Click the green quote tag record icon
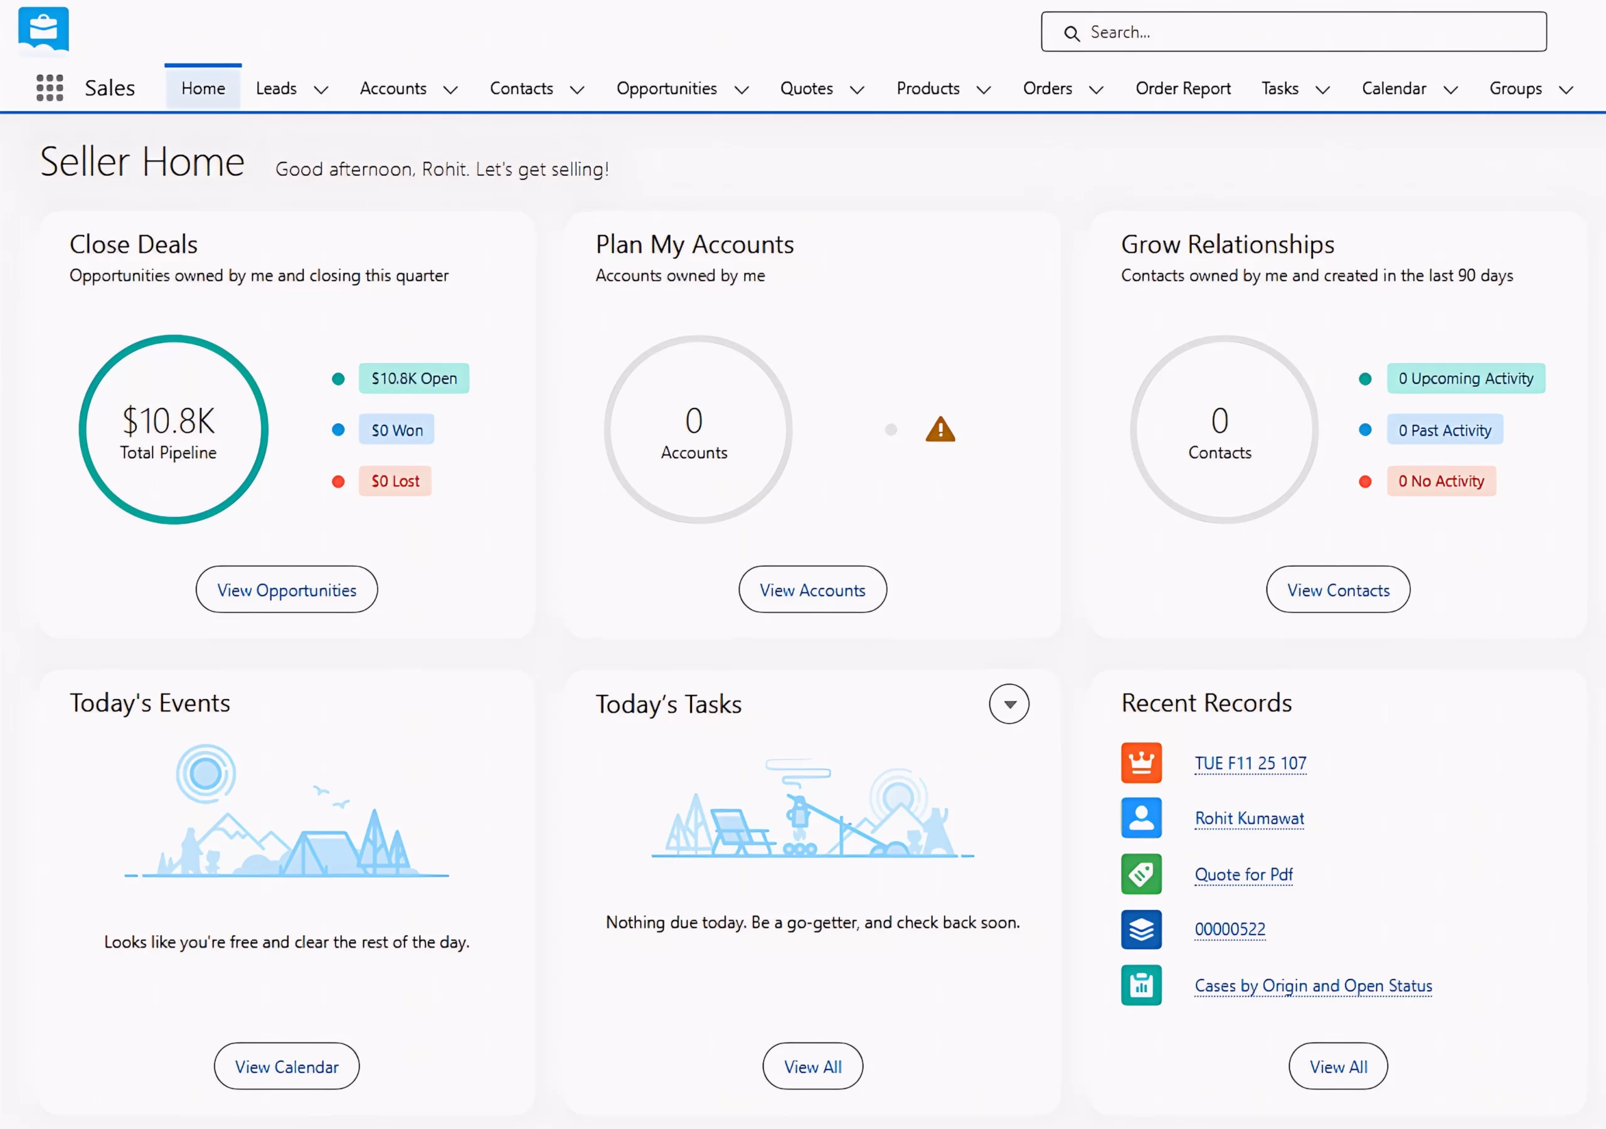 click(x=1141, y=874)
